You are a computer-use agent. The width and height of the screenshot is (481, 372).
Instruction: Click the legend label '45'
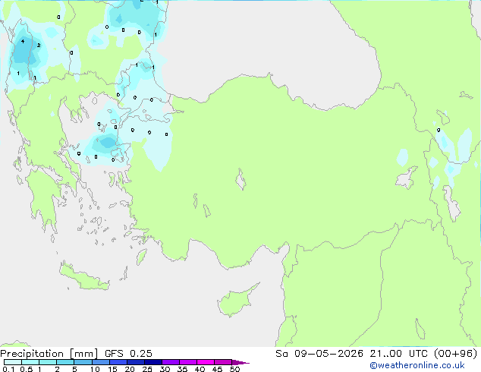point(217,369)
